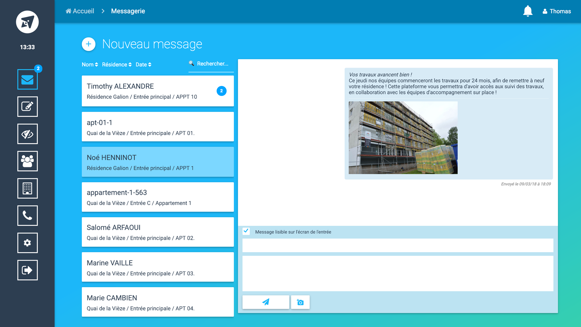Uncheck Message lisible sur l'écran checkbox
Image resolution: width=581 pixels, height=327 pixels.
click(x=246, y=231)
